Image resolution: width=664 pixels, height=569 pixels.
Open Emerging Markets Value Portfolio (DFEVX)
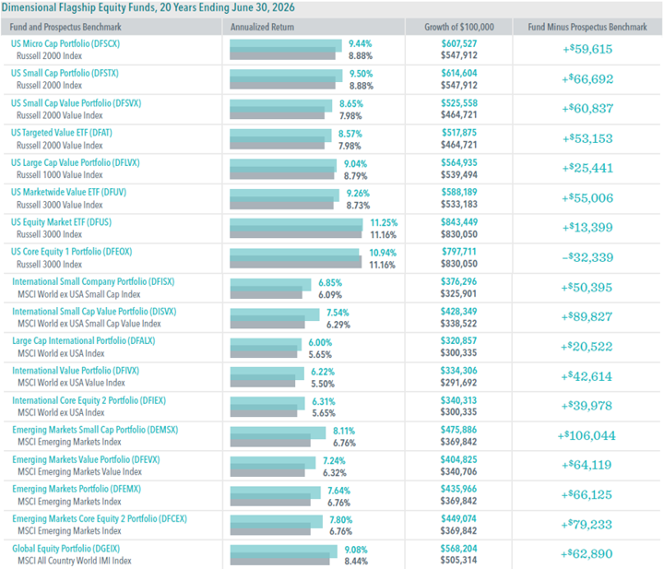point(86,460)
